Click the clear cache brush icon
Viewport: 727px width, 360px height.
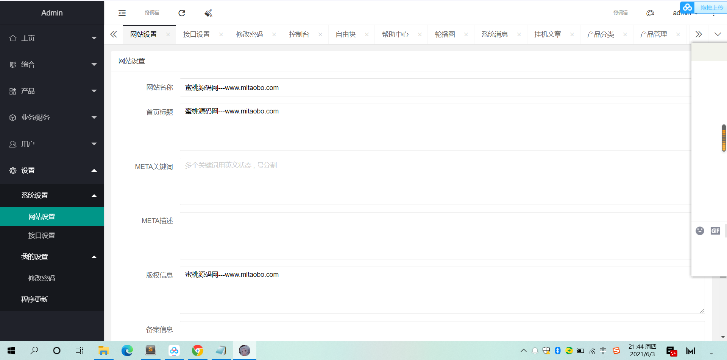pos(208,13)
